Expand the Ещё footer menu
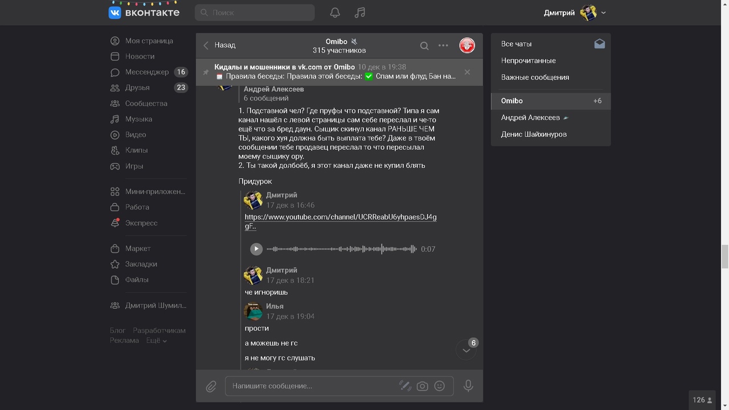This screenshot has width=729, height=410. (156, 341)
